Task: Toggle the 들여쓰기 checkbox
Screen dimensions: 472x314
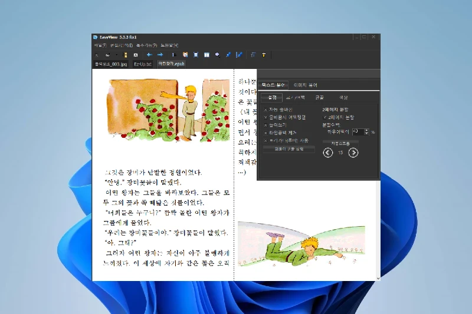Action: [x=265, y=125]
